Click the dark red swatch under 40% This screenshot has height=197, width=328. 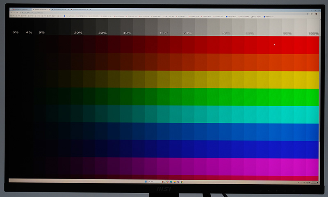tap(126, 44)
